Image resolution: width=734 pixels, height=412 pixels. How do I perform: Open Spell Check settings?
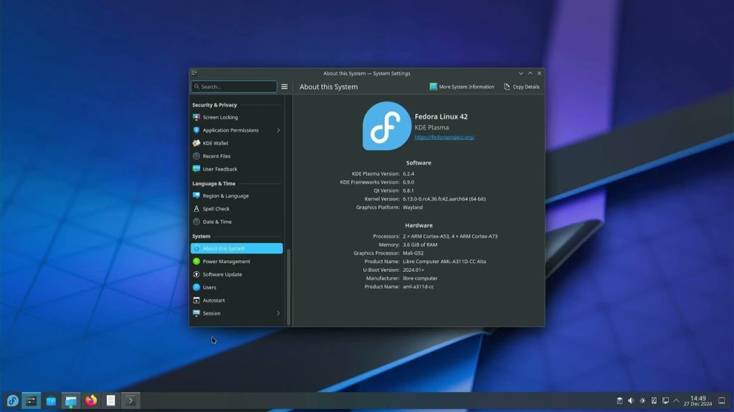[x=237, y=209]
